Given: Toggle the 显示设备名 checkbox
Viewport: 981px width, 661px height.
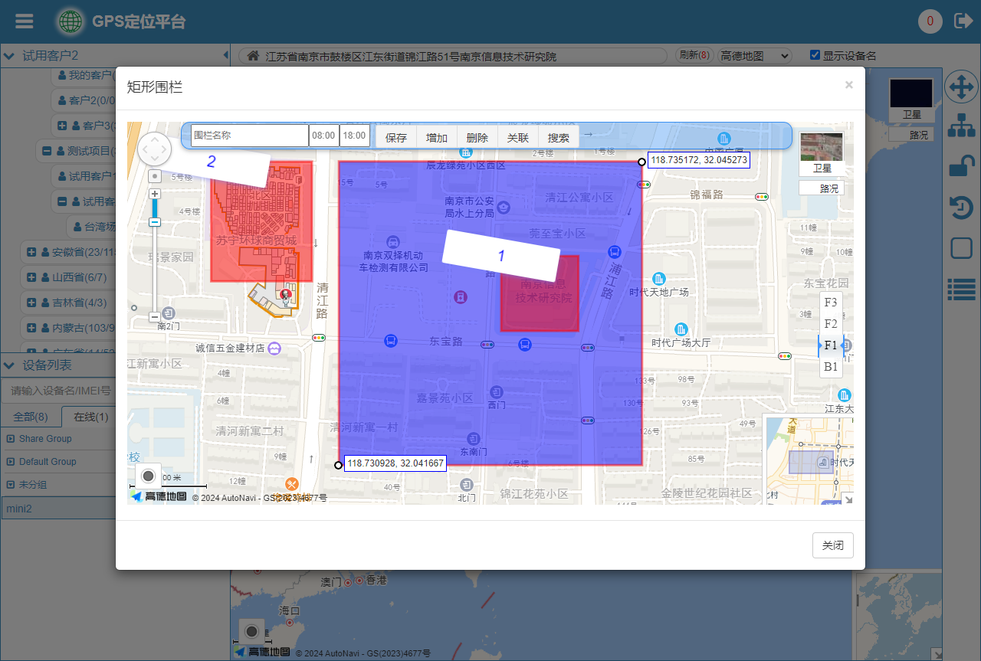Looking at the screenshot, I should [815, 55].
